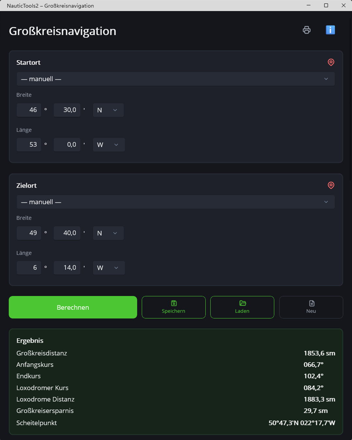Focus Zielort Breite degrees field 49
Viewport: 352px width, 440px height.
click(x=29, y=233)
